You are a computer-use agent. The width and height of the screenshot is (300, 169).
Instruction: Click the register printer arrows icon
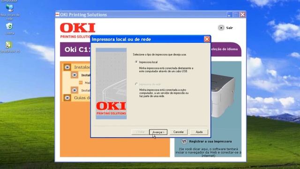(184, 141)
